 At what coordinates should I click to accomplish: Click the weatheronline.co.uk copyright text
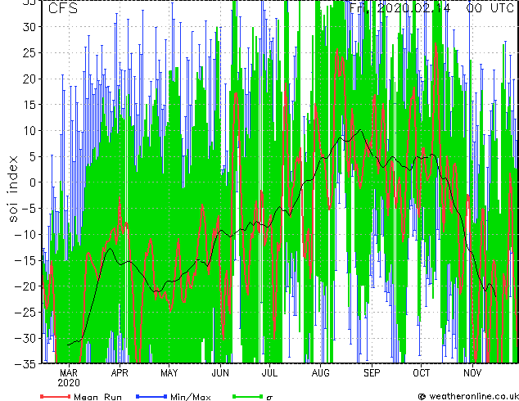[x=468, y=396]
